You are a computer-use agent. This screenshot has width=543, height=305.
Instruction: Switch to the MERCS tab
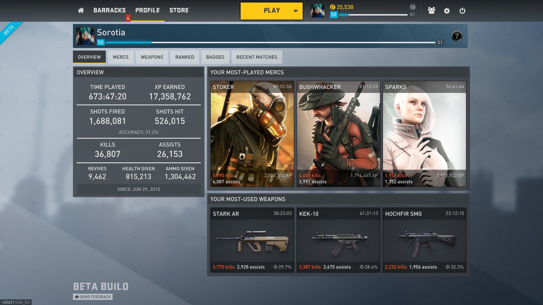(x=121, y=57)
